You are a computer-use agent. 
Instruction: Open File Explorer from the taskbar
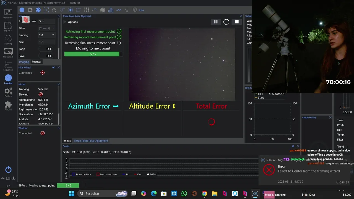point(215,193)
